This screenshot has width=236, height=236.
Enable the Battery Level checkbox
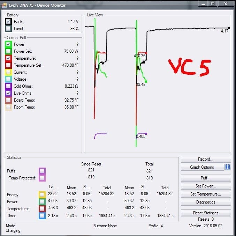(8, 29)
